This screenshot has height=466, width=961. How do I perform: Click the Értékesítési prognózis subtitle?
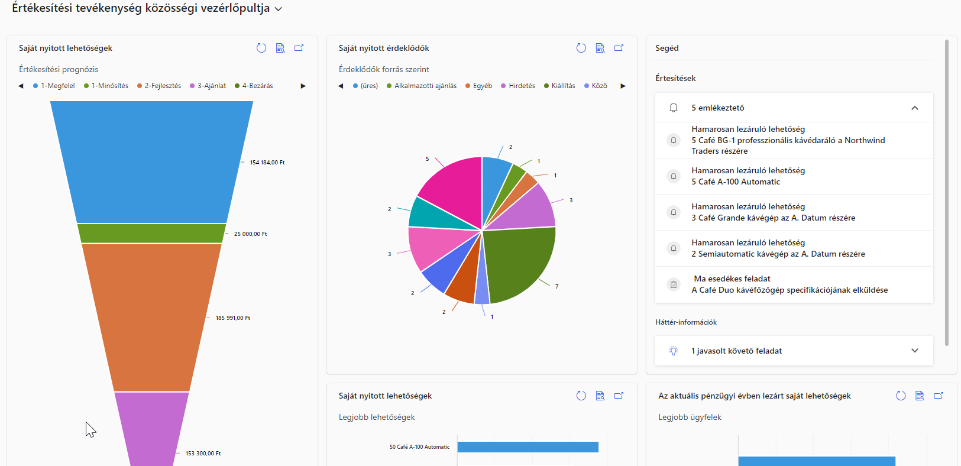pyautogui.click(x=59, y=69)
